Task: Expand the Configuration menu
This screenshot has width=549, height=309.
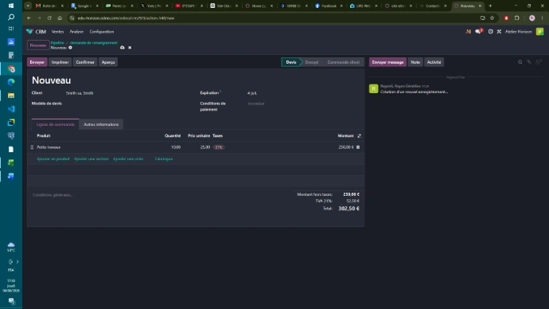Action: click(102, 32)
